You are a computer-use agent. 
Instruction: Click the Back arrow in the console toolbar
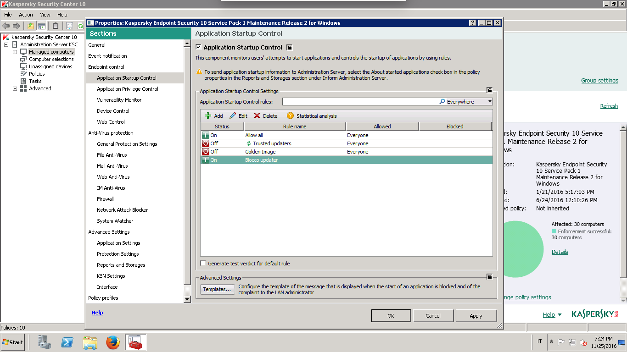coord(6,26)
